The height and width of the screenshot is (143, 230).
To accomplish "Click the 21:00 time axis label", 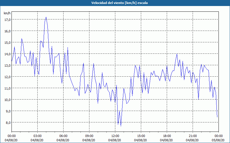I will point(193,136).
